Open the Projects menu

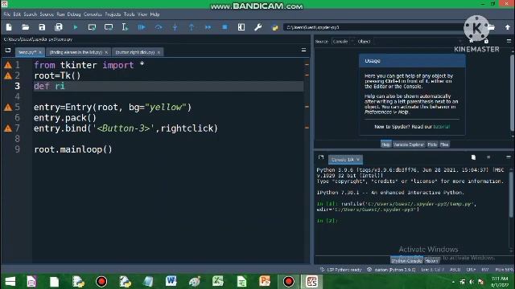[113, 14]
